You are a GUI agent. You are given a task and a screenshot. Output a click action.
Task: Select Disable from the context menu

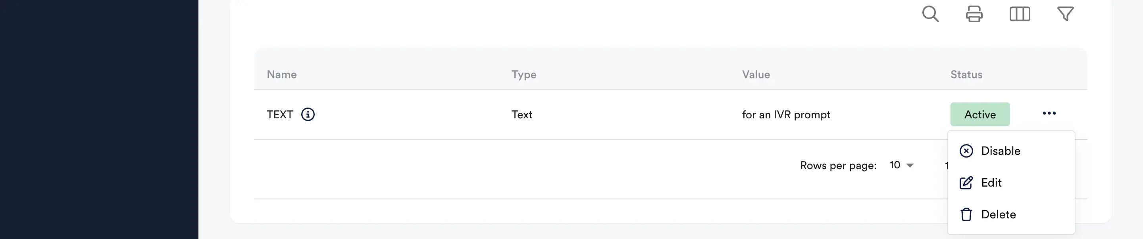point(1000,151)
